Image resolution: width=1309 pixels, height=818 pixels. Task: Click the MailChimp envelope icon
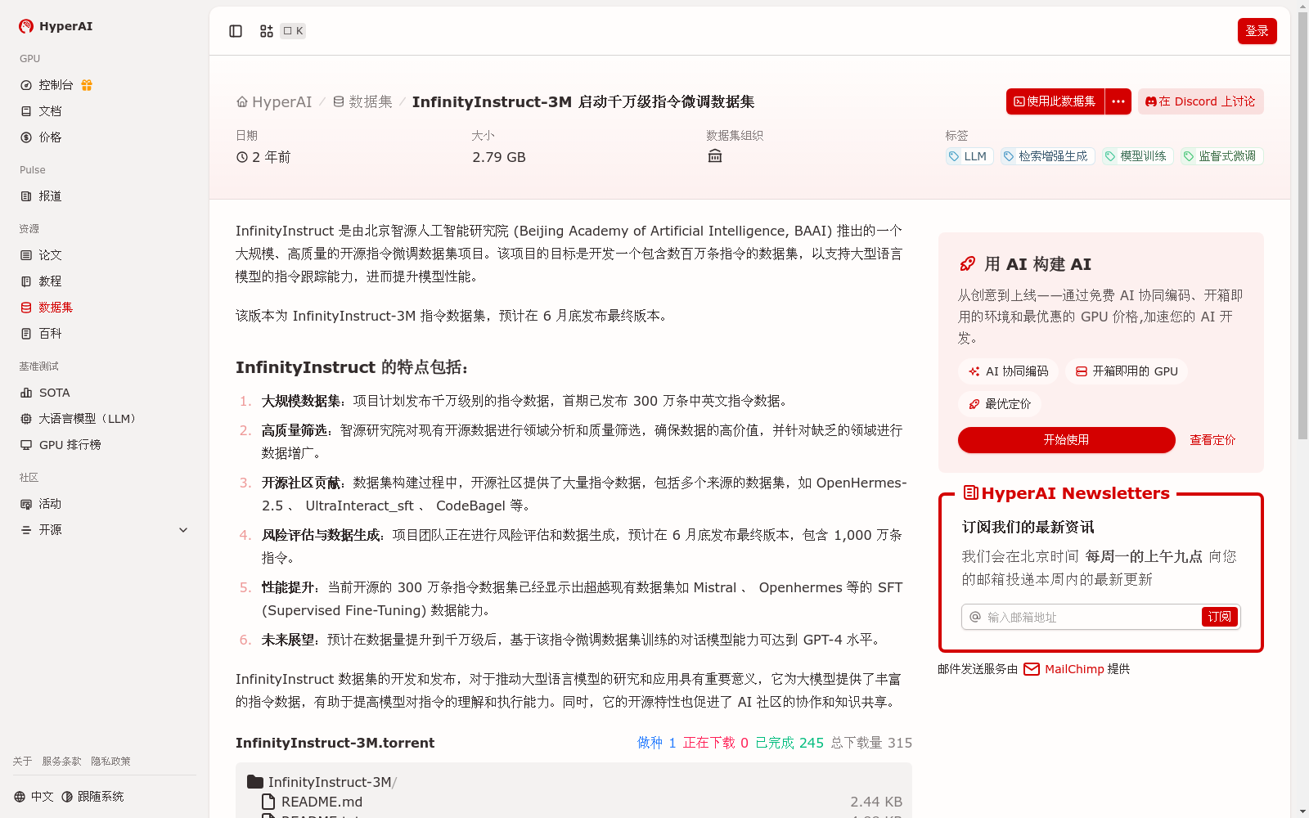[x=1032, y=669]
